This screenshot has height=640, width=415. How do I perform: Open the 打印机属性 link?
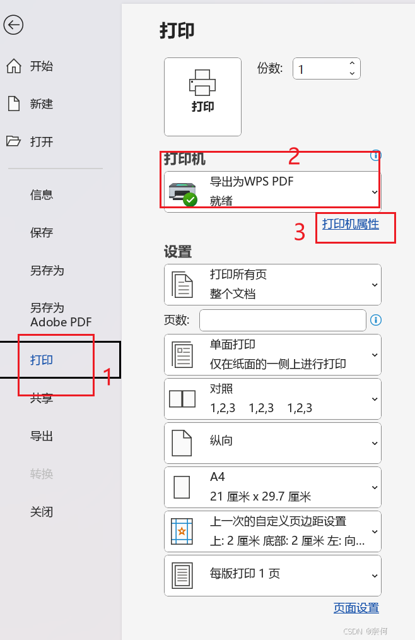351,224
